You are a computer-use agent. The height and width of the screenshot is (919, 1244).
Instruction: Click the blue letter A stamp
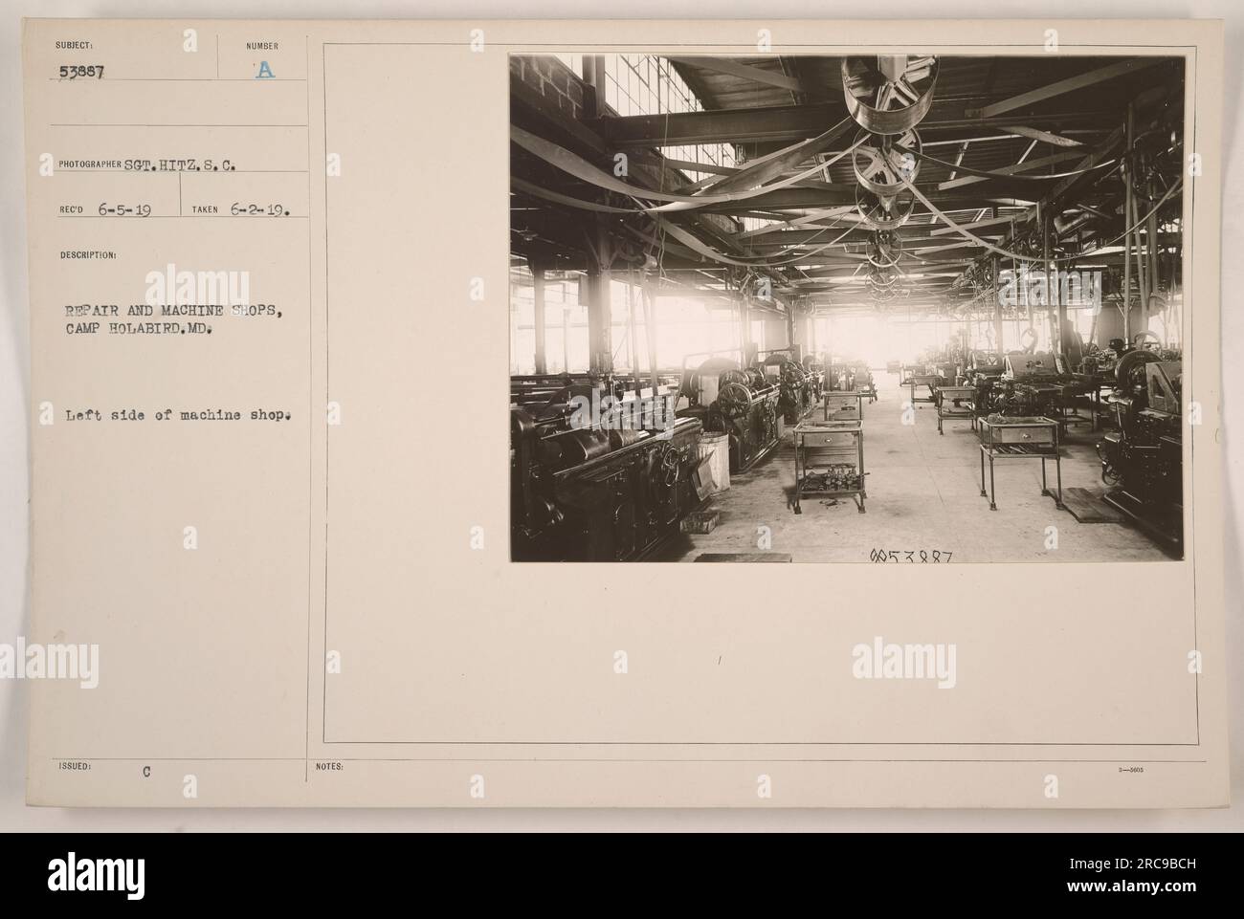[262, 69]
